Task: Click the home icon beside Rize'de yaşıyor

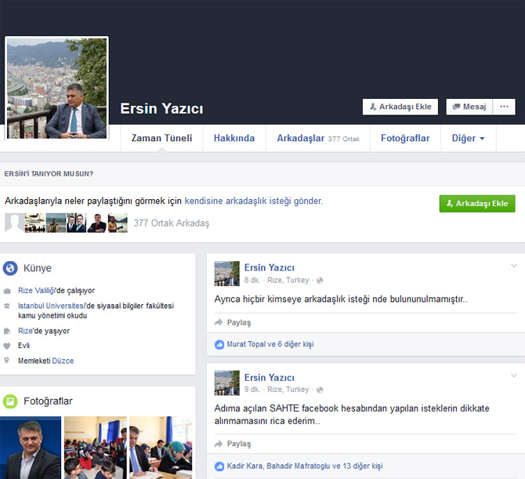Action: (x=7, y=331)
